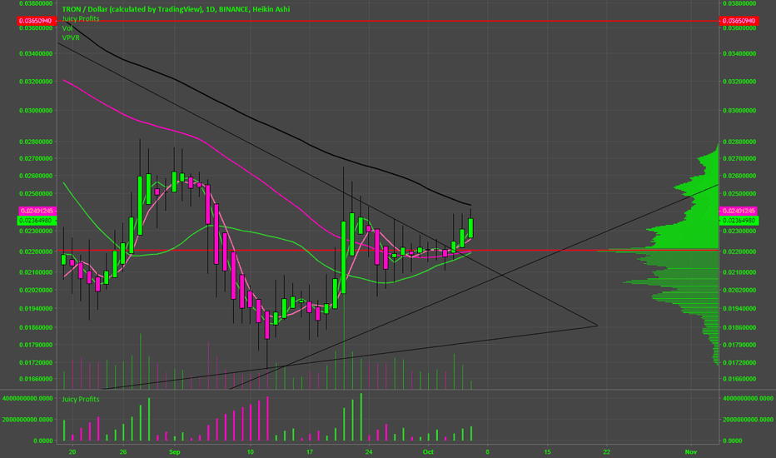Click the '20' date label on time axis
This screenshot has height=458, width=776.
pos(72,451)
